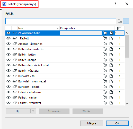Click the Új... button

(18, 111)
